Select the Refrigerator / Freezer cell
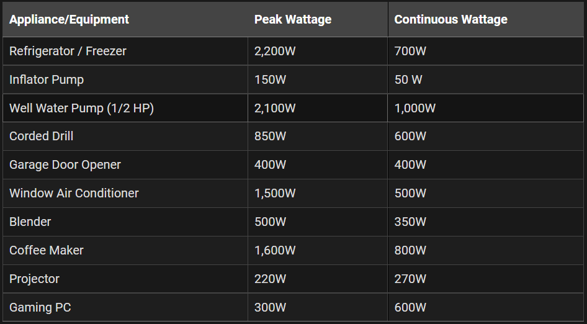587x324 pixels. 125,51
